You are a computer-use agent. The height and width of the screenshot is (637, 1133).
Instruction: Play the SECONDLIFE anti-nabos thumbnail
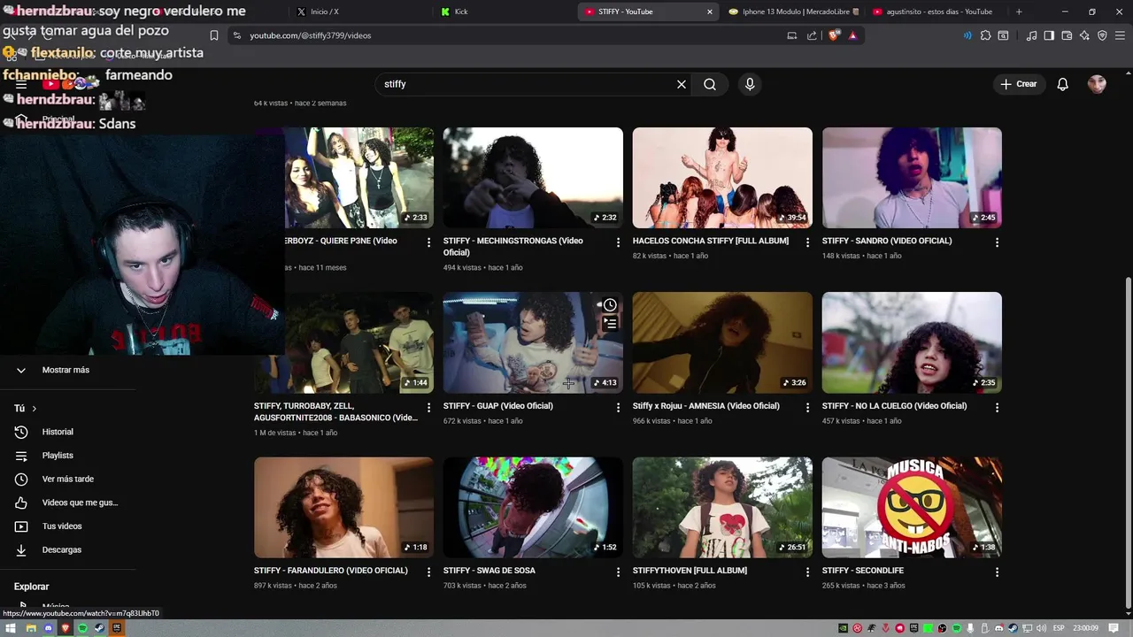[912, 507]
